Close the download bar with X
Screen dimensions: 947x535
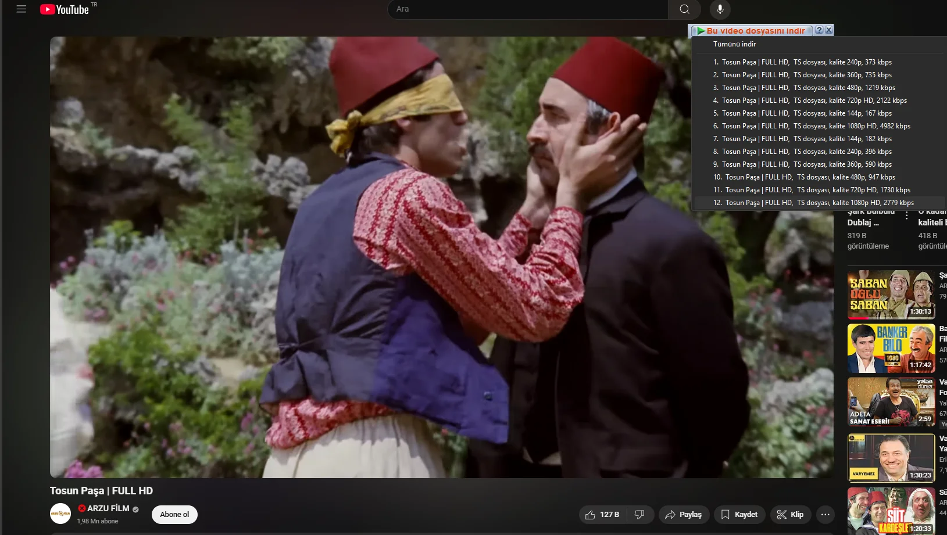click(829, 30)
